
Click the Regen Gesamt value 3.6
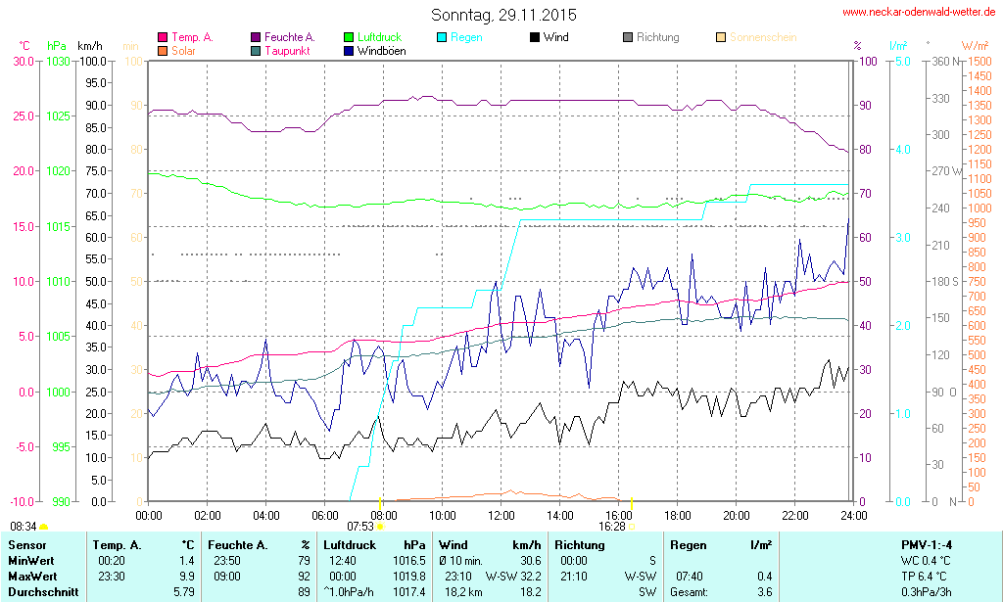coord(763,591)
